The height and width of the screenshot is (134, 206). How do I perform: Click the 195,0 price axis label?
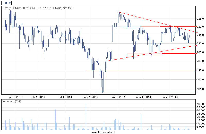200,70
